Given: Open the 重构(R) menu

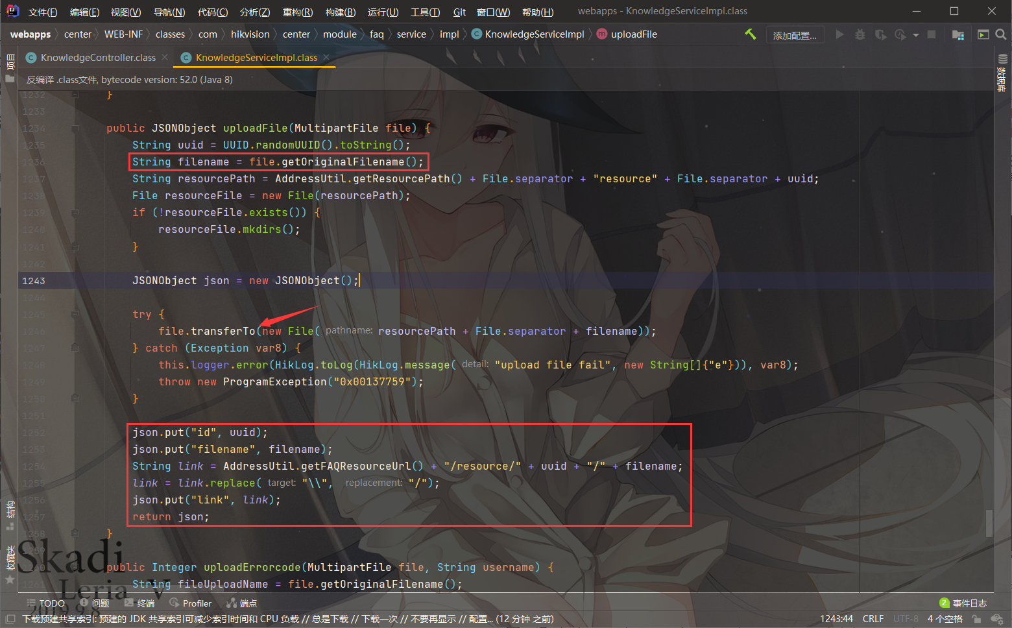Looking at the screenshot, I should (x=298, y=12).
